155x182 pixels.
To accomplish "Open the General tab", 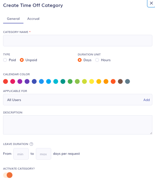I will (13, 19).
